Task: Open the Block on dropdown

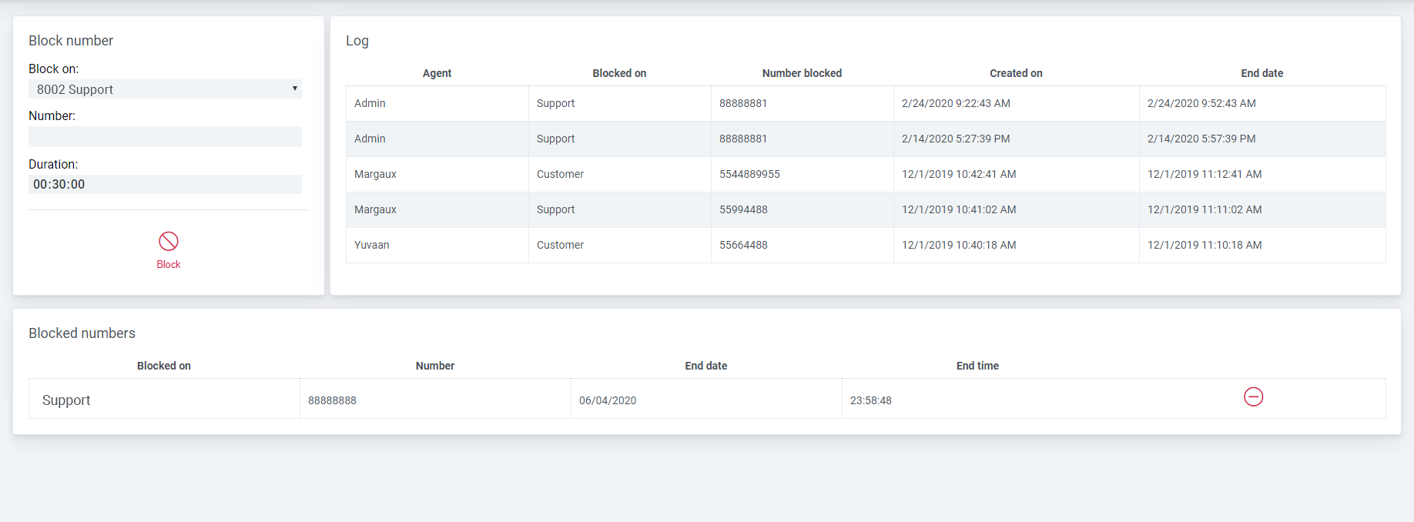Action: click(165, 89)
